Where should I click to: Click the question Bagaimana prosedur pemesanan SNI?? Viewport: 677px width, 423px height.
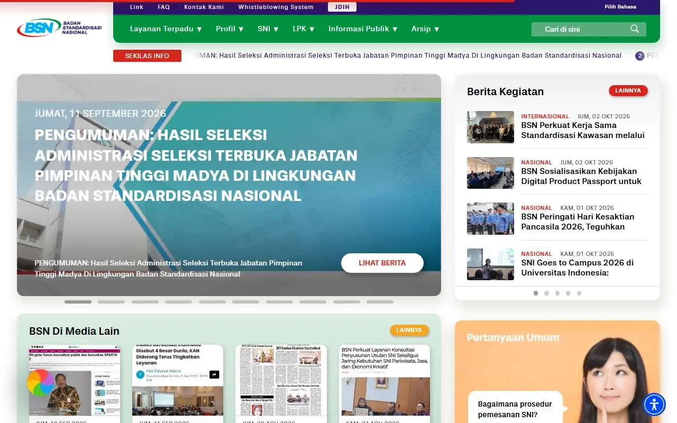(x=515, y=409)
